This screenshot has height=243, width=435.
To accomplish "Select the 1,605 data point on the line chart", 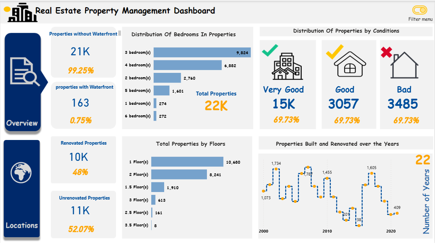I will click(372, 173).
